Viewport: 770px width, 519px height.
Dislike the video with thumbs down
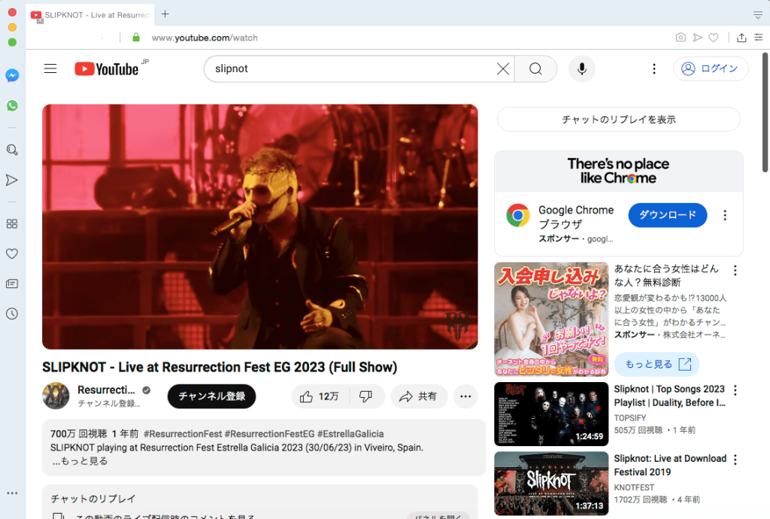click(366, 396)
